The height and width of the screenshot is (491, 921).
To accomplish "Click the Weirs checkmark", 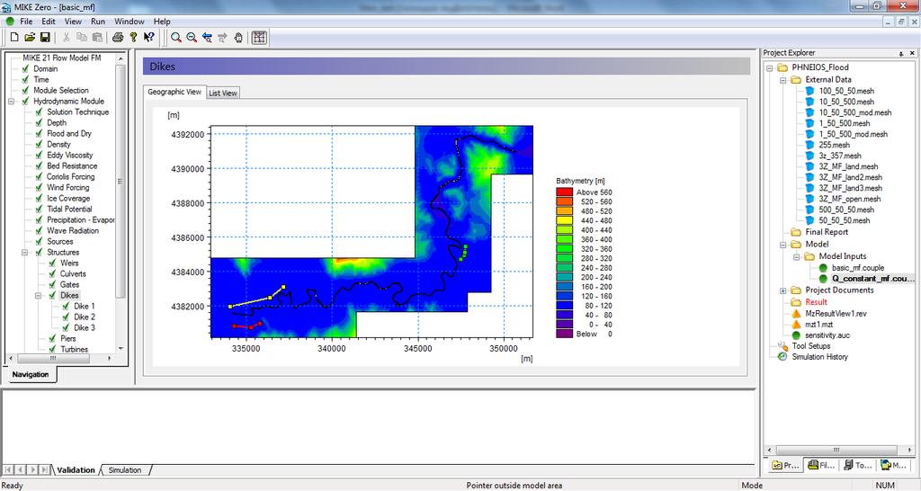I will (x=52, y=263).
